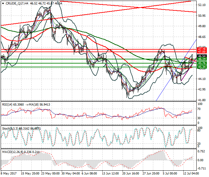Select the CRUDE_Q17,H4 chart title text
The width and height of the screenshot is (209, 177).
17,3
